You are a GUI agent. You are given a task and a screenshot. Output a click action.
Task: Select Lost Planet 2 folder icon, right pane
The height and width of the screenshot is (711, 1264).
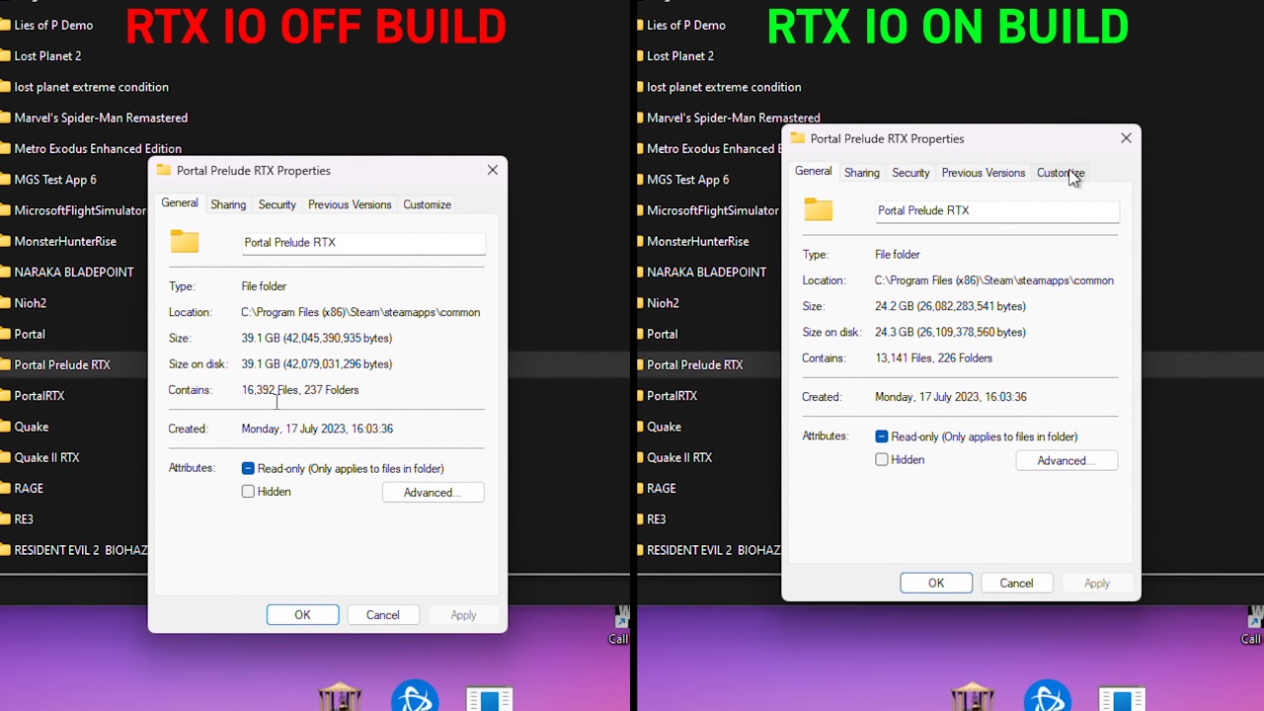639,56
